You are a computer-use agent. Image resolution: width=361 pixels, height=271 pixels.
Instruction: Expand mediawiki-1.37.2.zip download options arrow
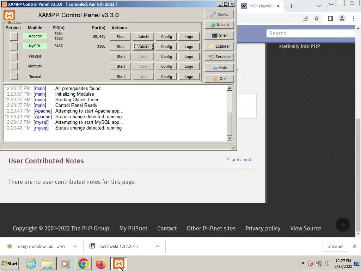click(157, 246)
